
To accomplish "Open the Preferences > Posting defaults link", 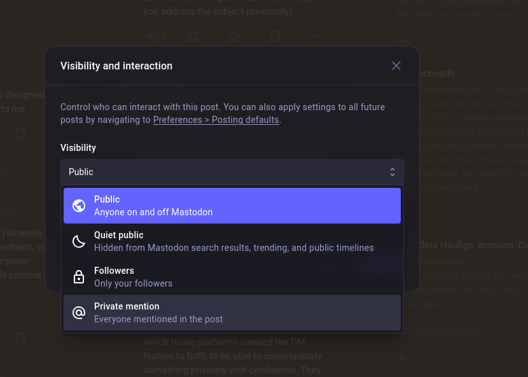I will [x=216, y=120].
